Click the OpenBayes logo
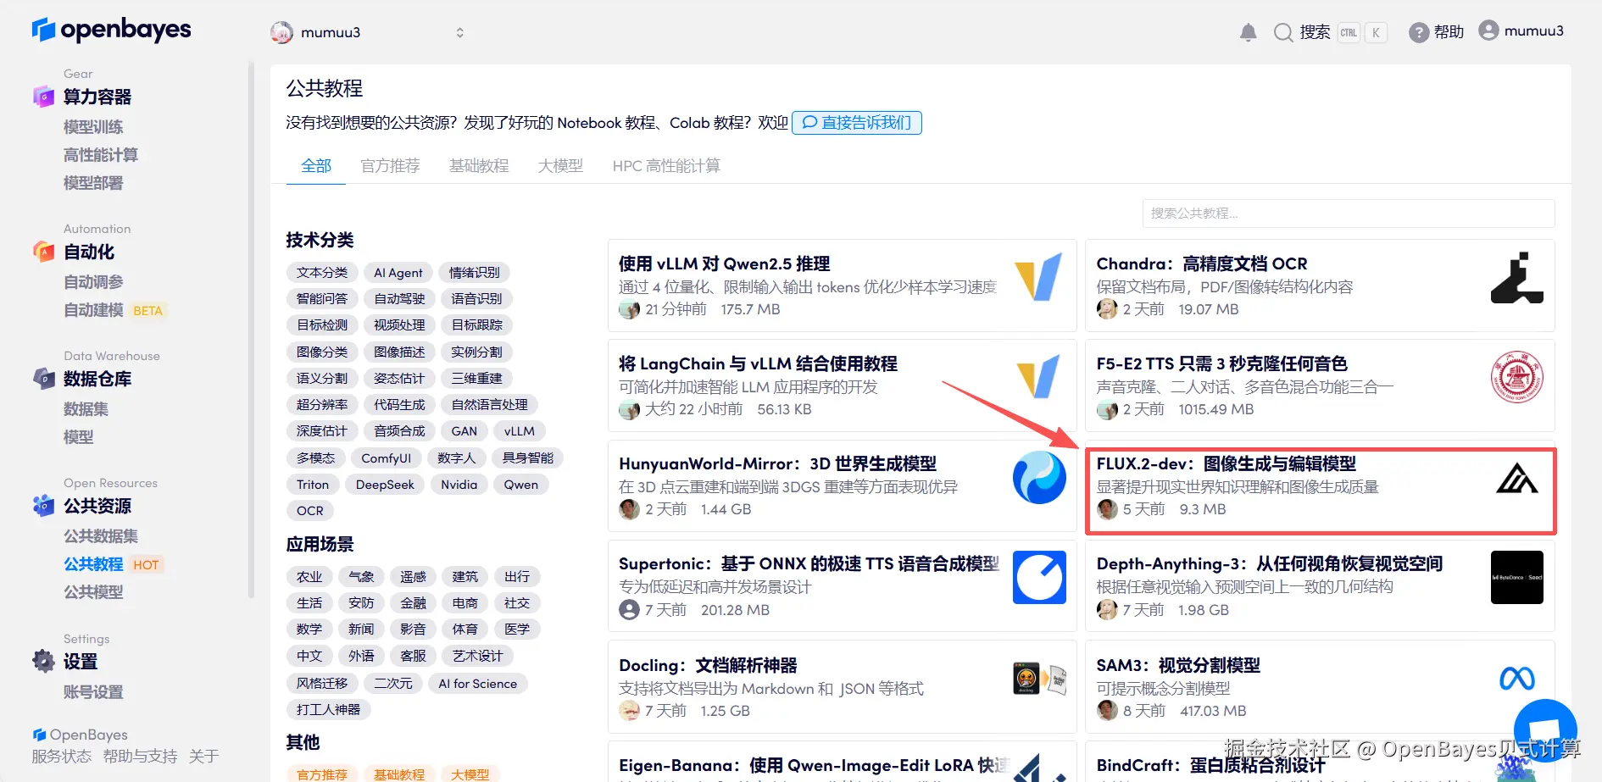 pos(111,30)
